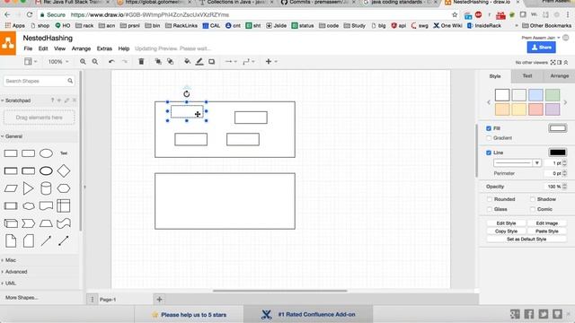Select the diamond shape in General palette

[64, 171]
